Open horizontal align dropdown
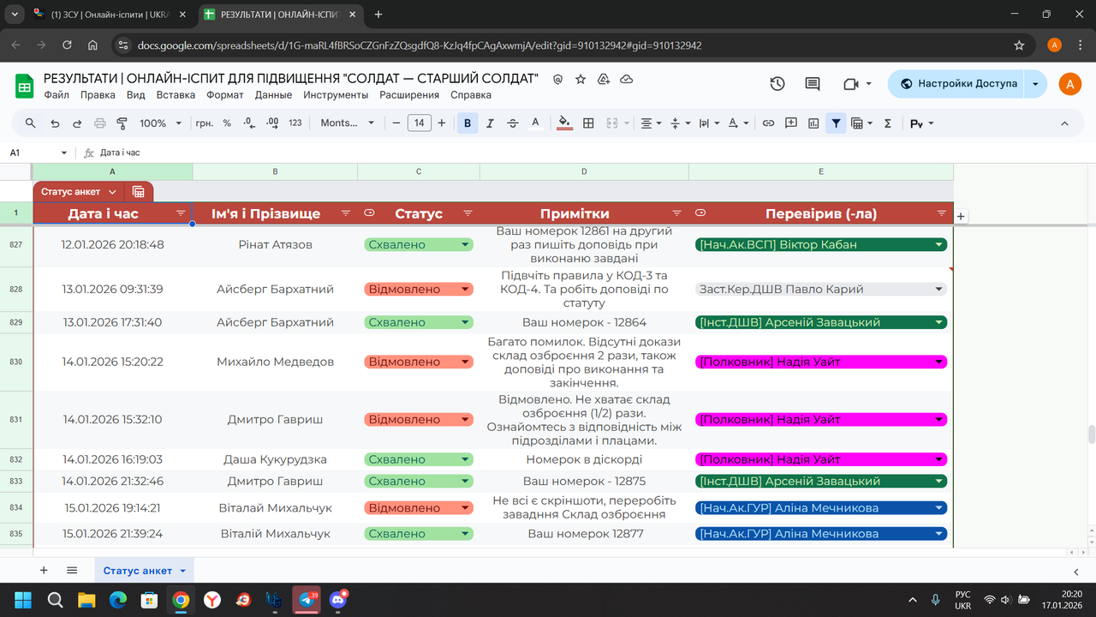This screenshot has width=1096, height=617. coord(652,123)
